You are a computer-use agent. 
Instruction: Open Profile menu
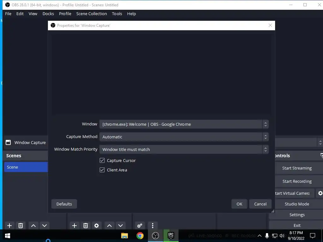[65, 14]
